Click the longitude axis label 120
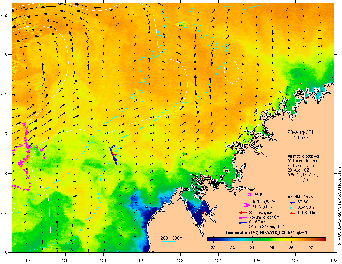This screenshot has width=342, height=264. [65, 260]
